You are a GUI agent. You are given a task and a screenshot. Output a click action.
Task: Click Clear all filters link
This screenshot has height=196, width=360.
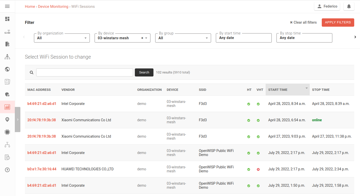[303, 22]
